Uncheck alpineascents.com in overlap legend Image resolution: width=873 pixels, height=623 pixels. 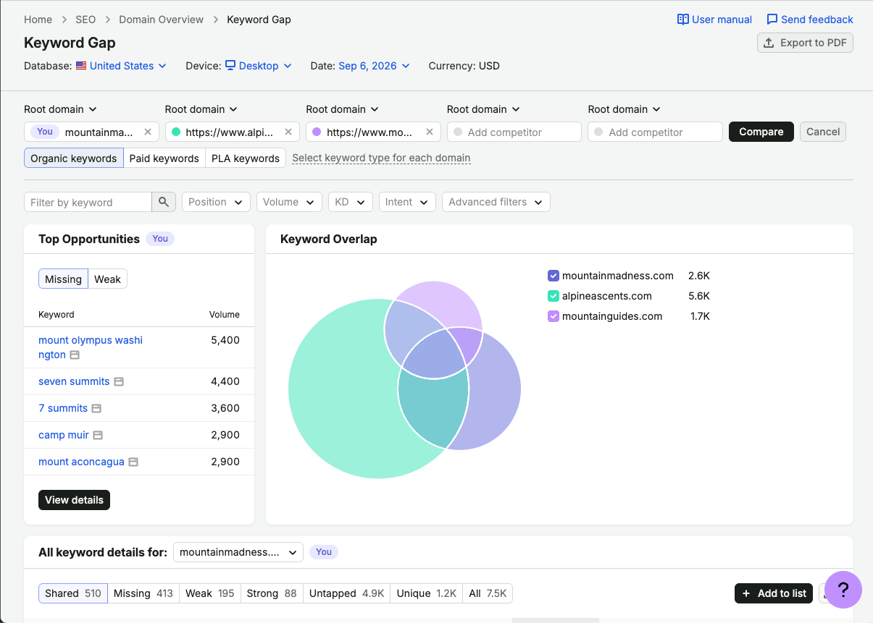click(x=554, y=296)
